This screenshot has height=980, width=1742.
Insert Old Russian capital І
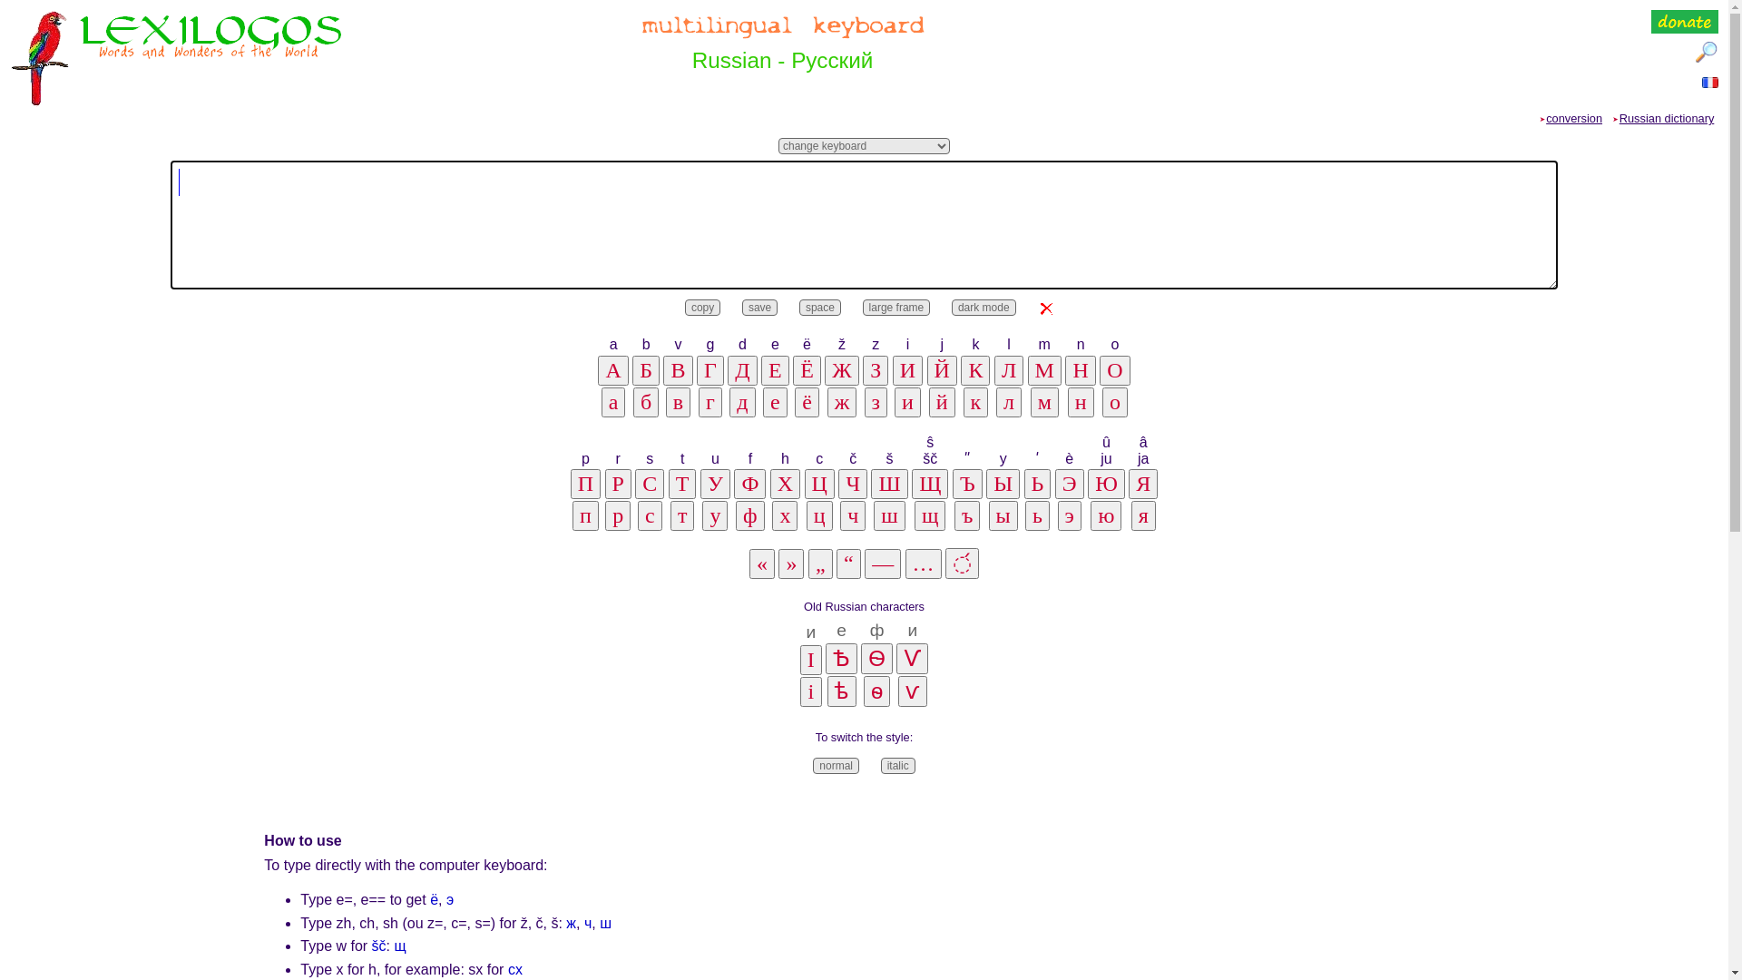(811, 660)
